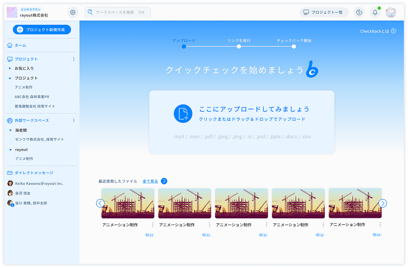The width and height of the screenshot is (408, 268).
Task: Click the globe icon for 外部ワークスペース
Action: pyautogui.click(x=10, y=120)
